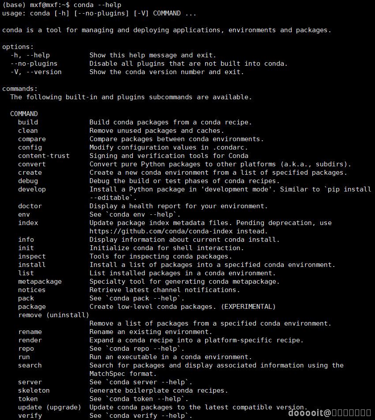Click the '-V, --version' option
375x420 pixels.
click(36, 72)
